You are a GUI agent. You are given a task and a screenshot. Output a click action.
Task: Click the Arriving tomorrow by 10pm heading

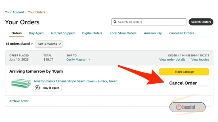(x=36, y=71)
